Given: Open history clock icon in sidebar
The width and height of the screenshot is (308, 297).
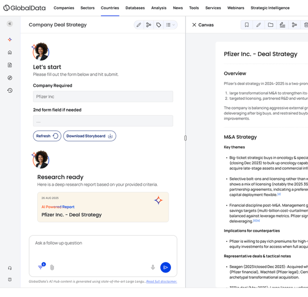Looking at the screenshot, I should (x=10, y=90).
